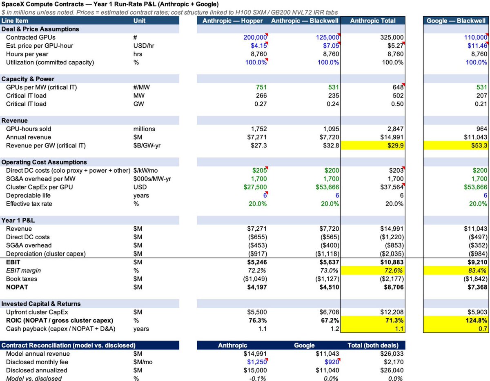Click the highlighted 0.7 cash payback cell
Screen dimensions: 490x381
(x=456, y=329)
